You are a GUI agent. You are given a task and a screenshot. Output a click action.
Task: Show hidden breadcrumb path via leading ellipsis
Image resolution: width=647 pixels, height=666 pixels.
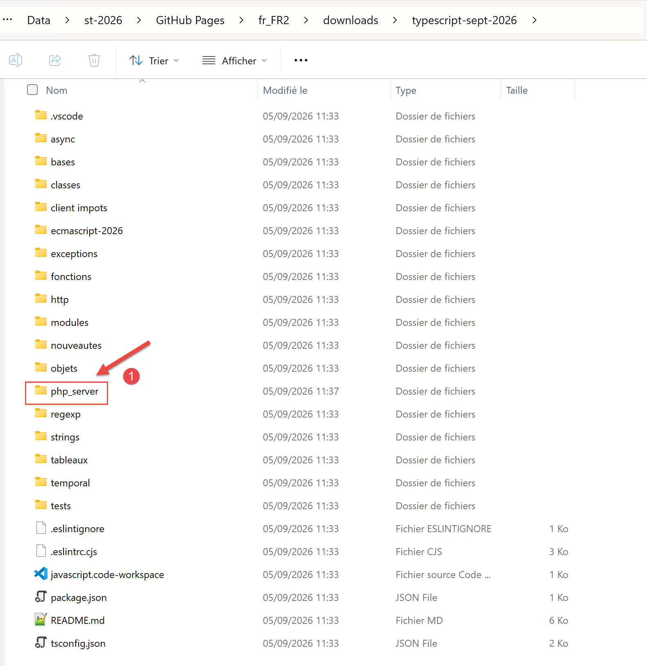tap(8, 19)
